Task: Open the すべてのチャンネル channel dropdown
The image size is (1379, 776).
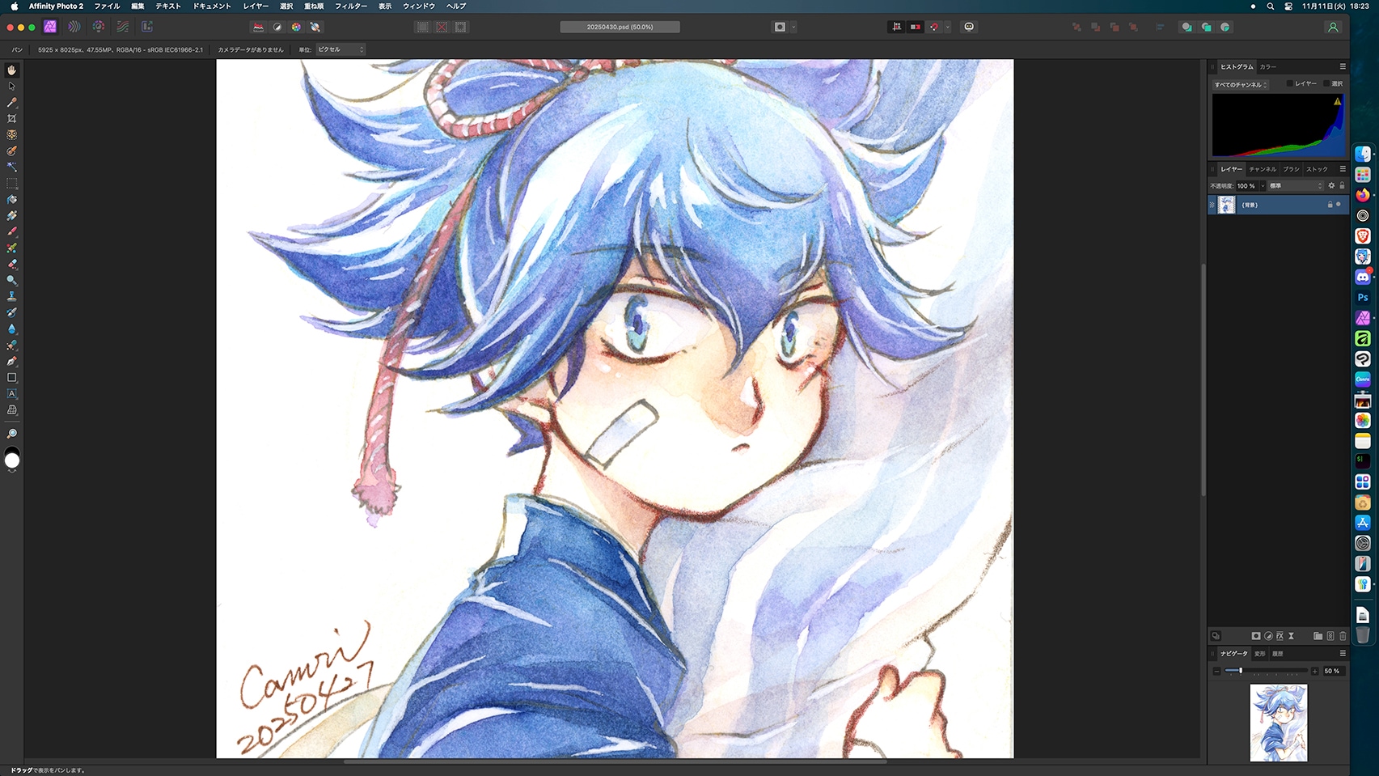Action: (1240, 84)
